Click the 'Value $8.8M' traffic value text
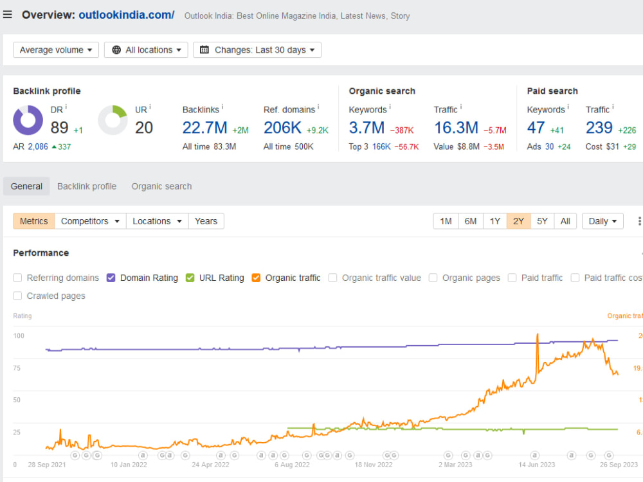The image size is (643, 482). tap(457, 147)
